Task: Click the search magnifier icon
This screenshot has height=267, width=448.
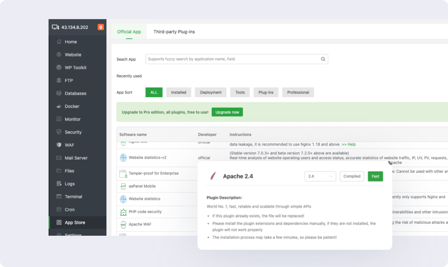Action: coord(323,59)
